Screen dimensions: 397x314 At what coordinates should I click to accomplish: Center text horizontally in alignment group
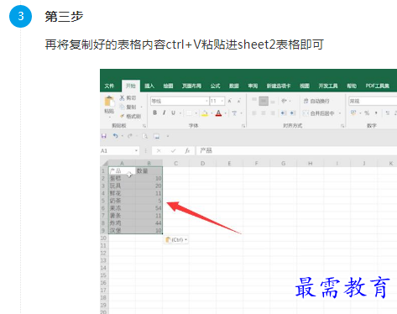264,113
